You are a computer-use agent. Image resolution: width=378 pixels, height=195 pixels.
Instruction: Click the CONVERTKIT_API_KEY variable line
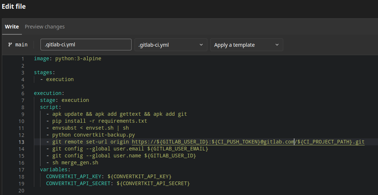[109, 176]
